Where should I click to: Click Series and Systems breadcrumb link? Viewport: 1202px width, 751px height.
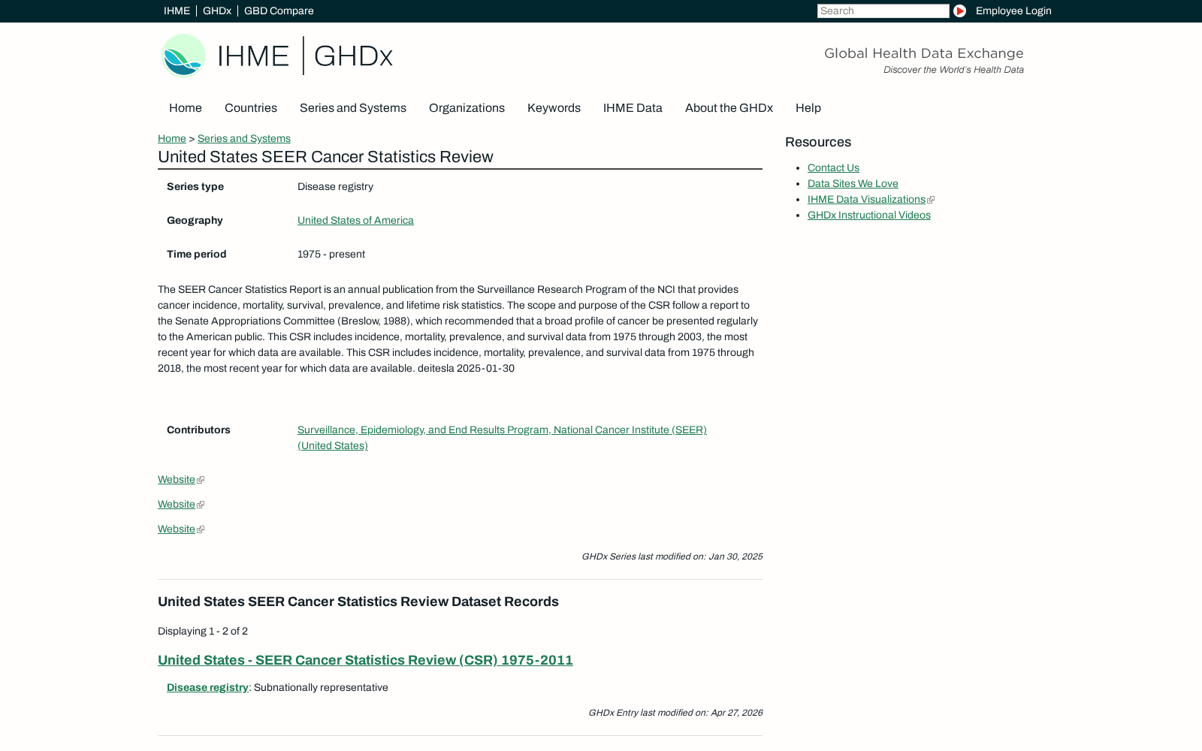[x=244, y=138]
